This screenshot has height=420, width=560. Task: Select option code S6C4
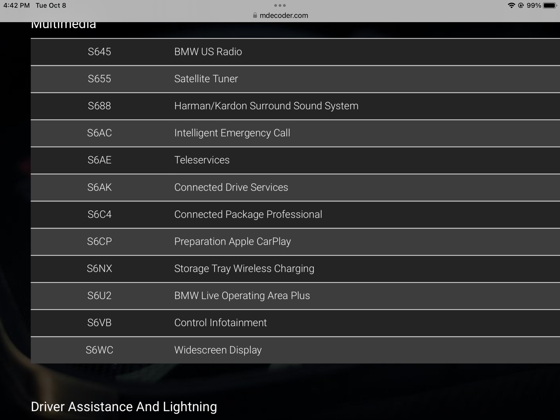click(x=99, y=214)
